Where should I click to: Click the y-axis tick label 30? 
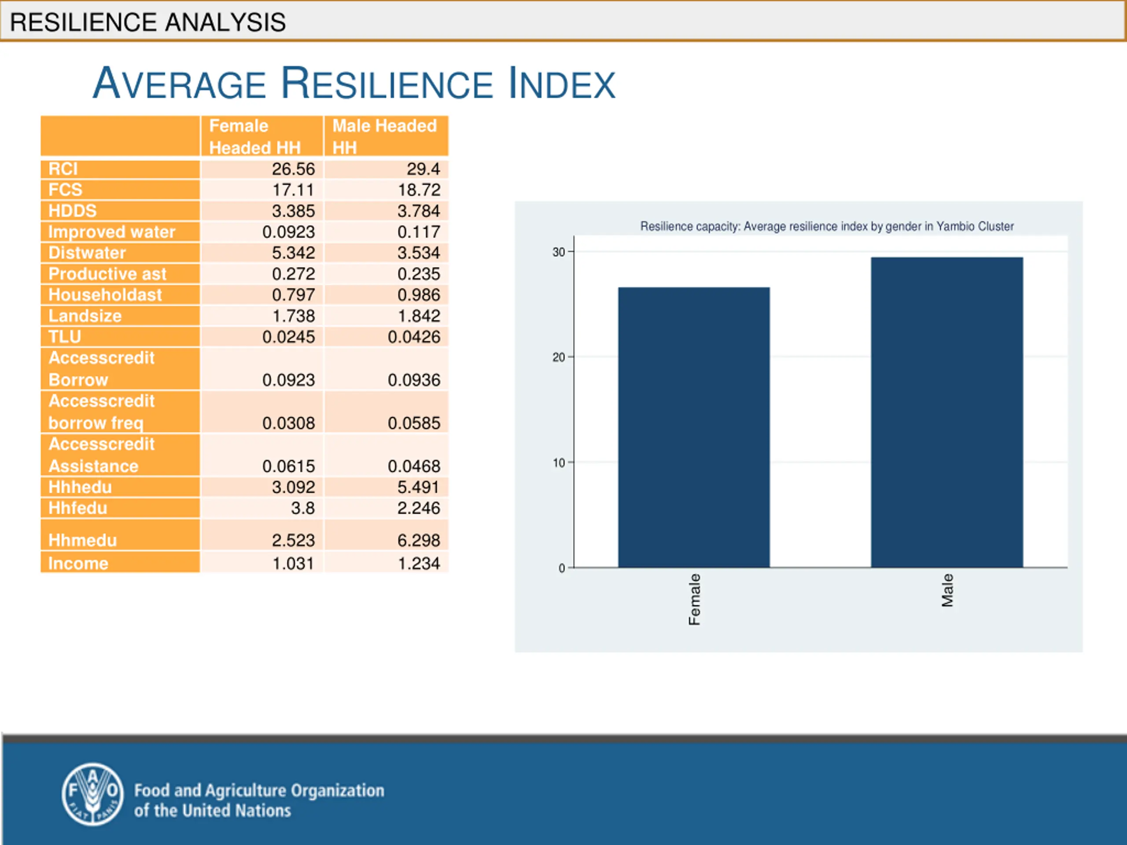point(559,252)
